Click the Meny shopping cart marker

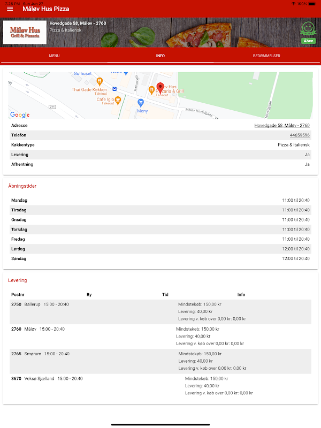point(141,103)
